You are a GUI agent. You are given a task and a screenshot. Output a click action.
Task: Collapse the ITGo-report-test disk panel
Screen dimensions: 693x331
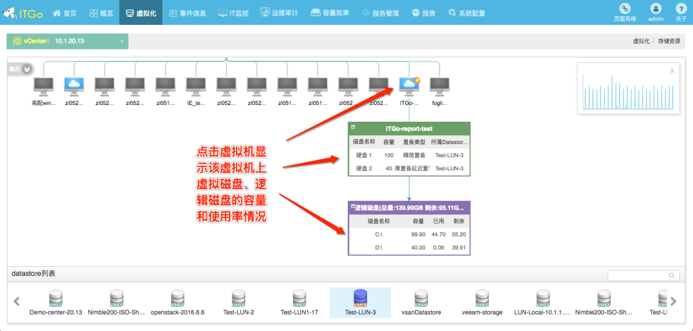pyautogui.click(x=353, y=127)
